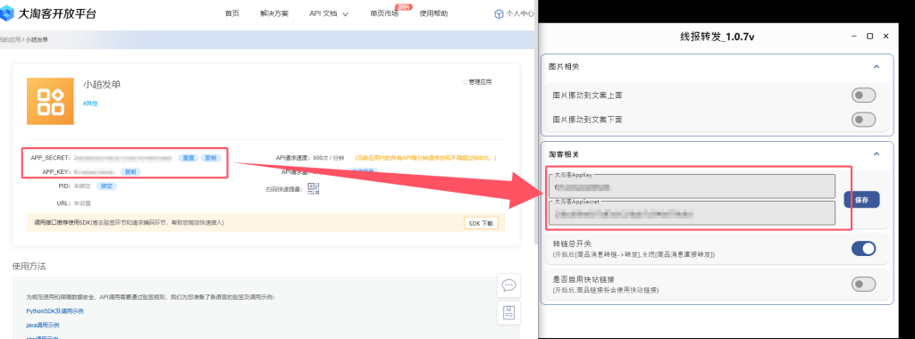
Task: Click the browser page vertical scrollbar
Action: pos(536,122)
